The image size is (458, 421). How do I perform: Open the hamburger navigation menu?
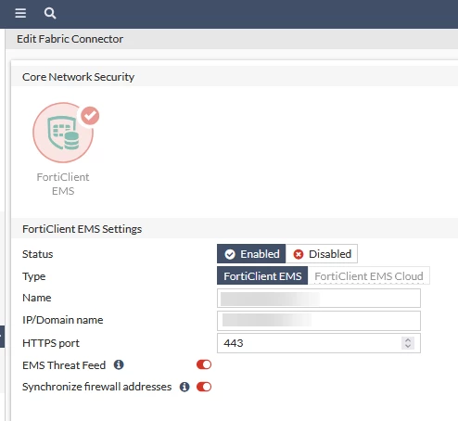[x=20, y=13]
